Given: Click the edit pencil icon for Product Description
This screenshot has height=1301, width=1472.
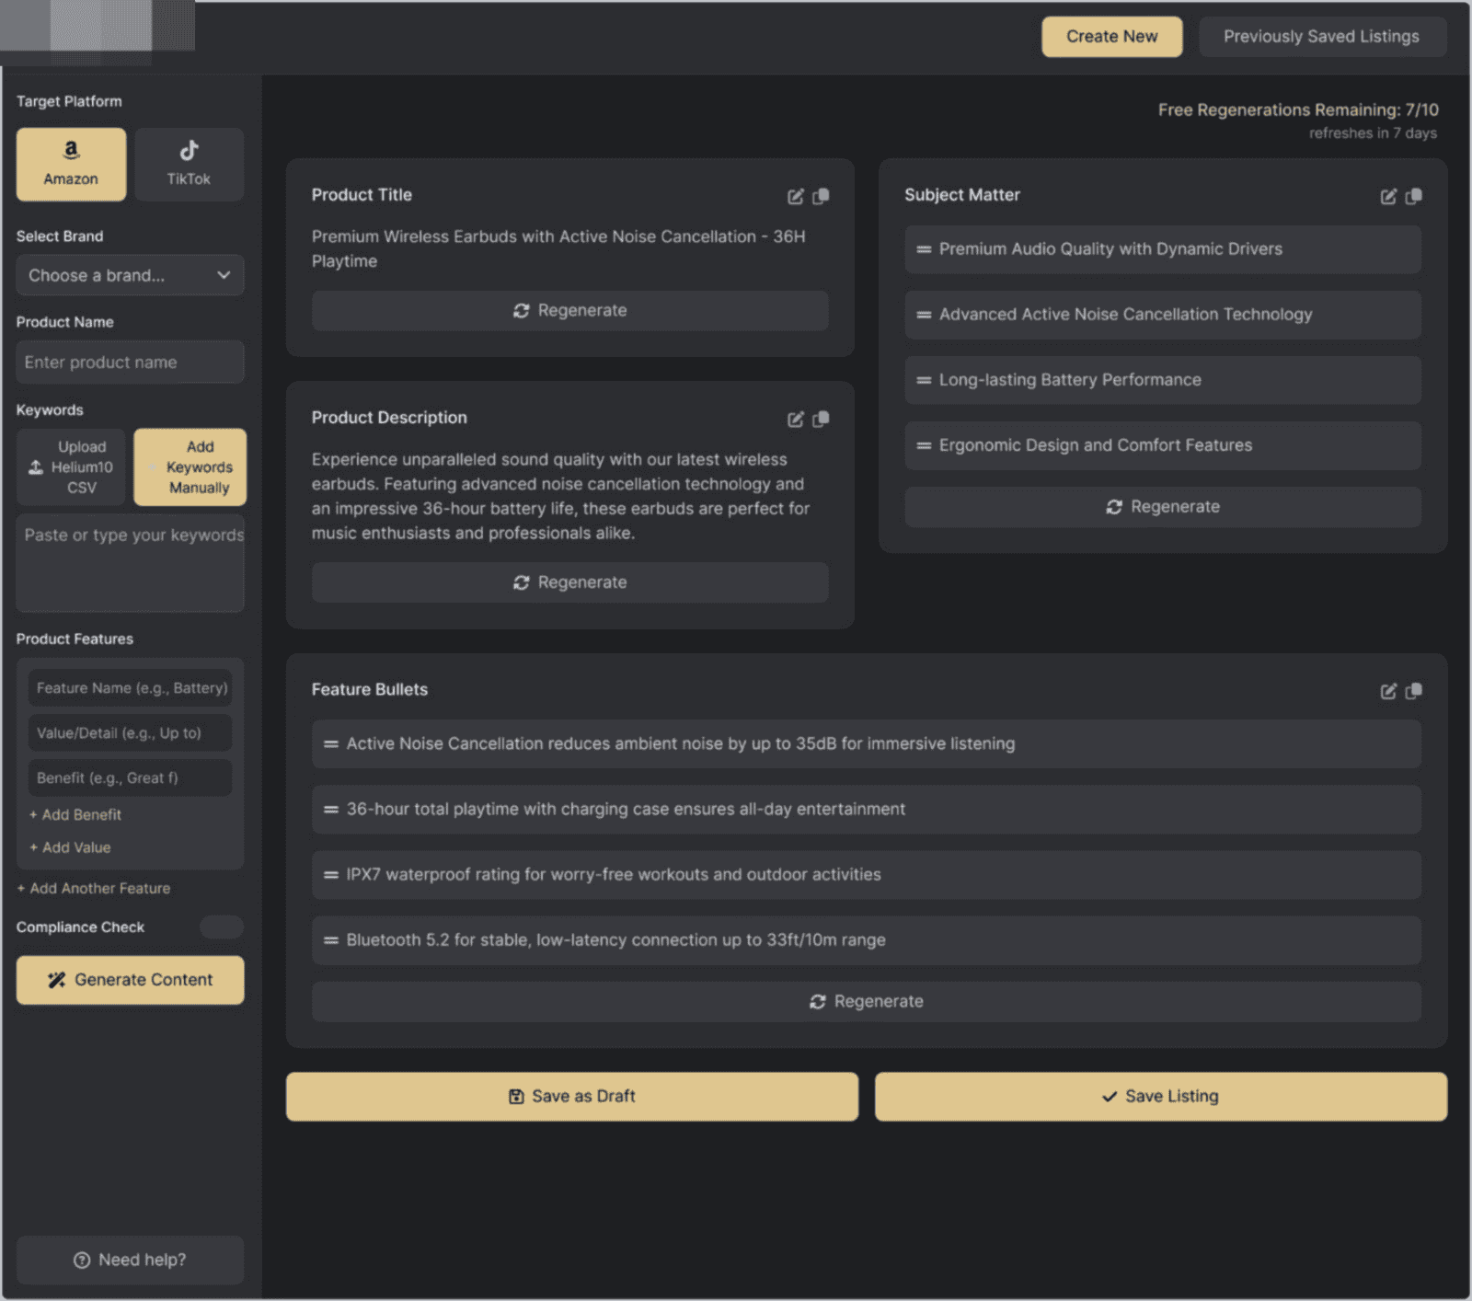Looking at the screenshot, I should 795,419.
